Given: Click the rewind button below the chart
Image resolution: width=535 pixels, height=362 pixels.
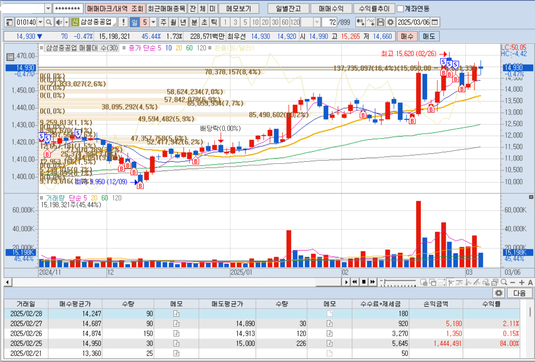Looking at the screenshot, I should pos(355,282).
